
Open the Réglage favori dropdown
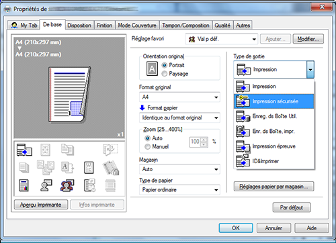pyautogui.click(x=222, y=39)
